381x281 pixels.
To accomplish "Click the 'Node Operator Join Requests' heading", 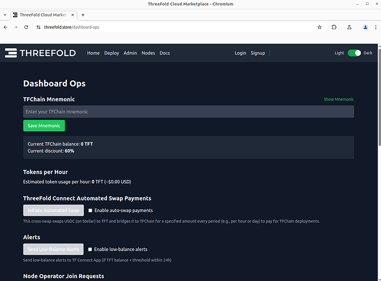I will [x=64, y=276].
